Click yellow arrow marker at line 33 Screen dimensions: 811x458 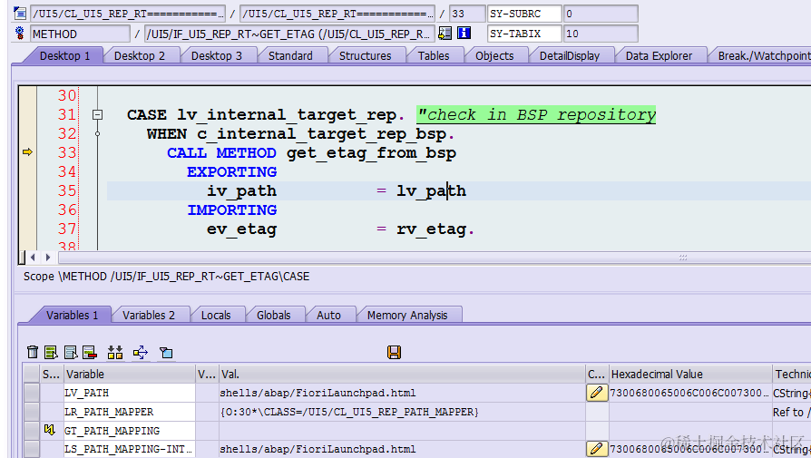point(27,152)
